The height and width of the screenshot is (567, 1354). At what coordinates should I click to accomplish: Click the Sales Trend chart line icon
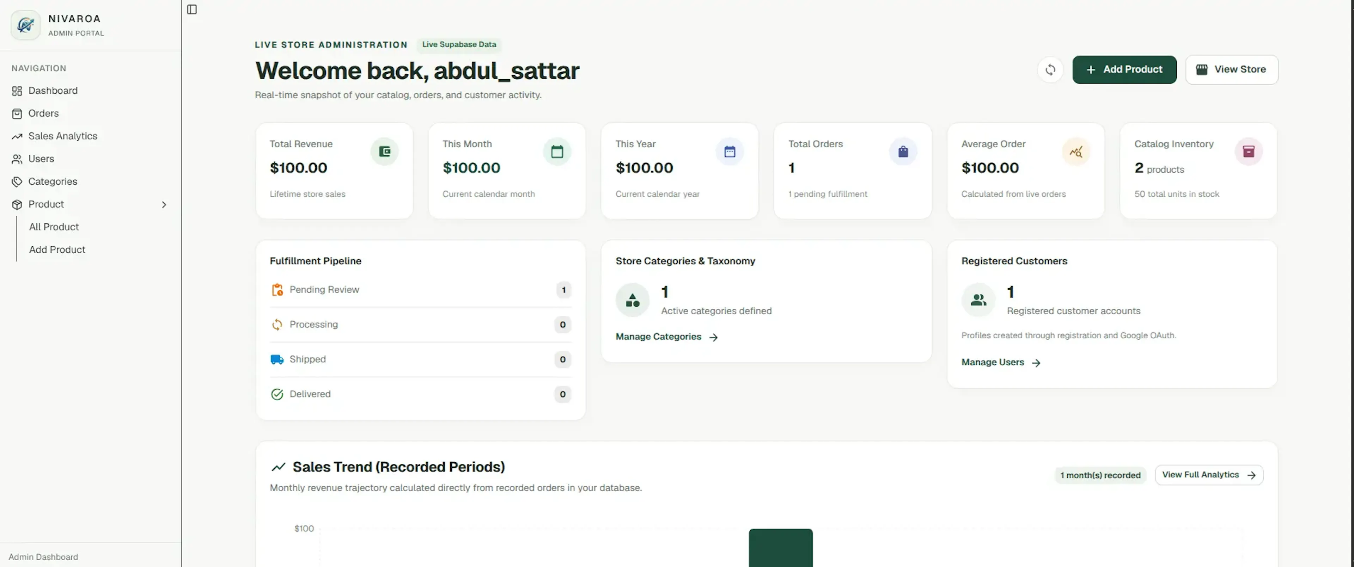(x=278, y=467)
